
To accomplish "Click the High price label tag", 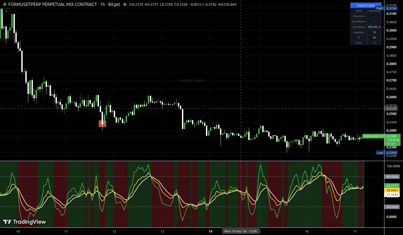I will (x=380, y=8).
